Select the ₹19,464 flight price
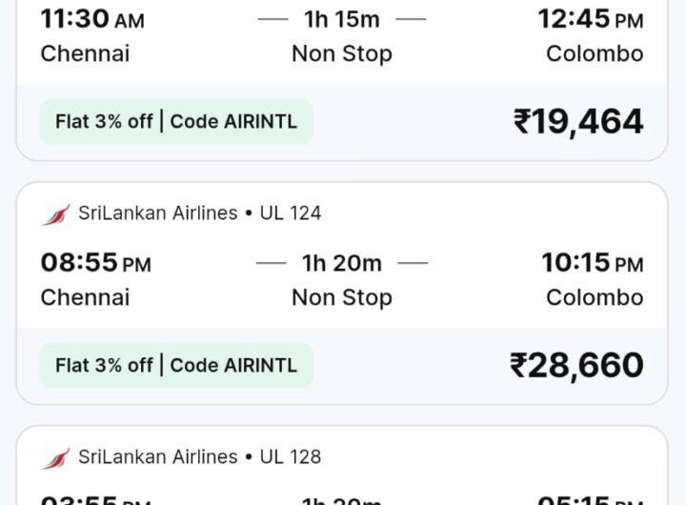Screen dimensions: 686x505 pos(578,121)
